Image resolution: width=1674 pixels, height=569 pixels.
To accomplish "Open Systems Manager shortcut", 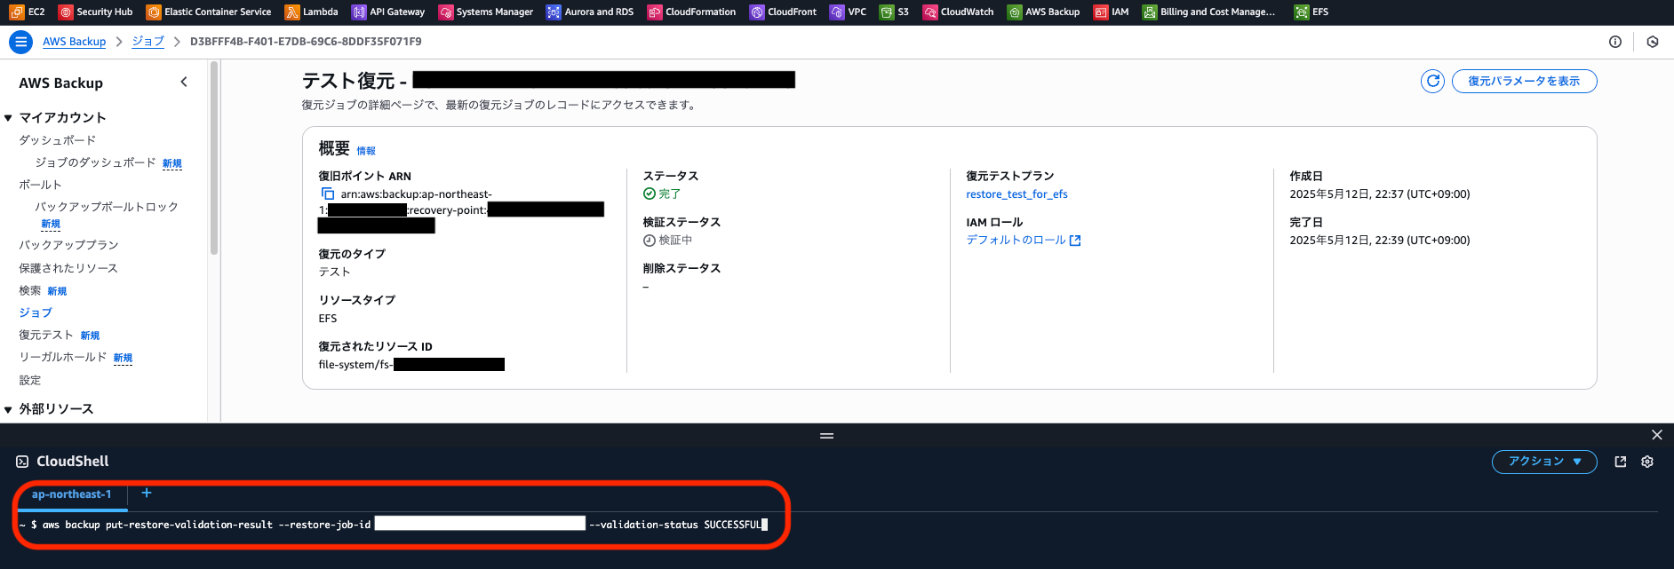I will tap(485, 12).
